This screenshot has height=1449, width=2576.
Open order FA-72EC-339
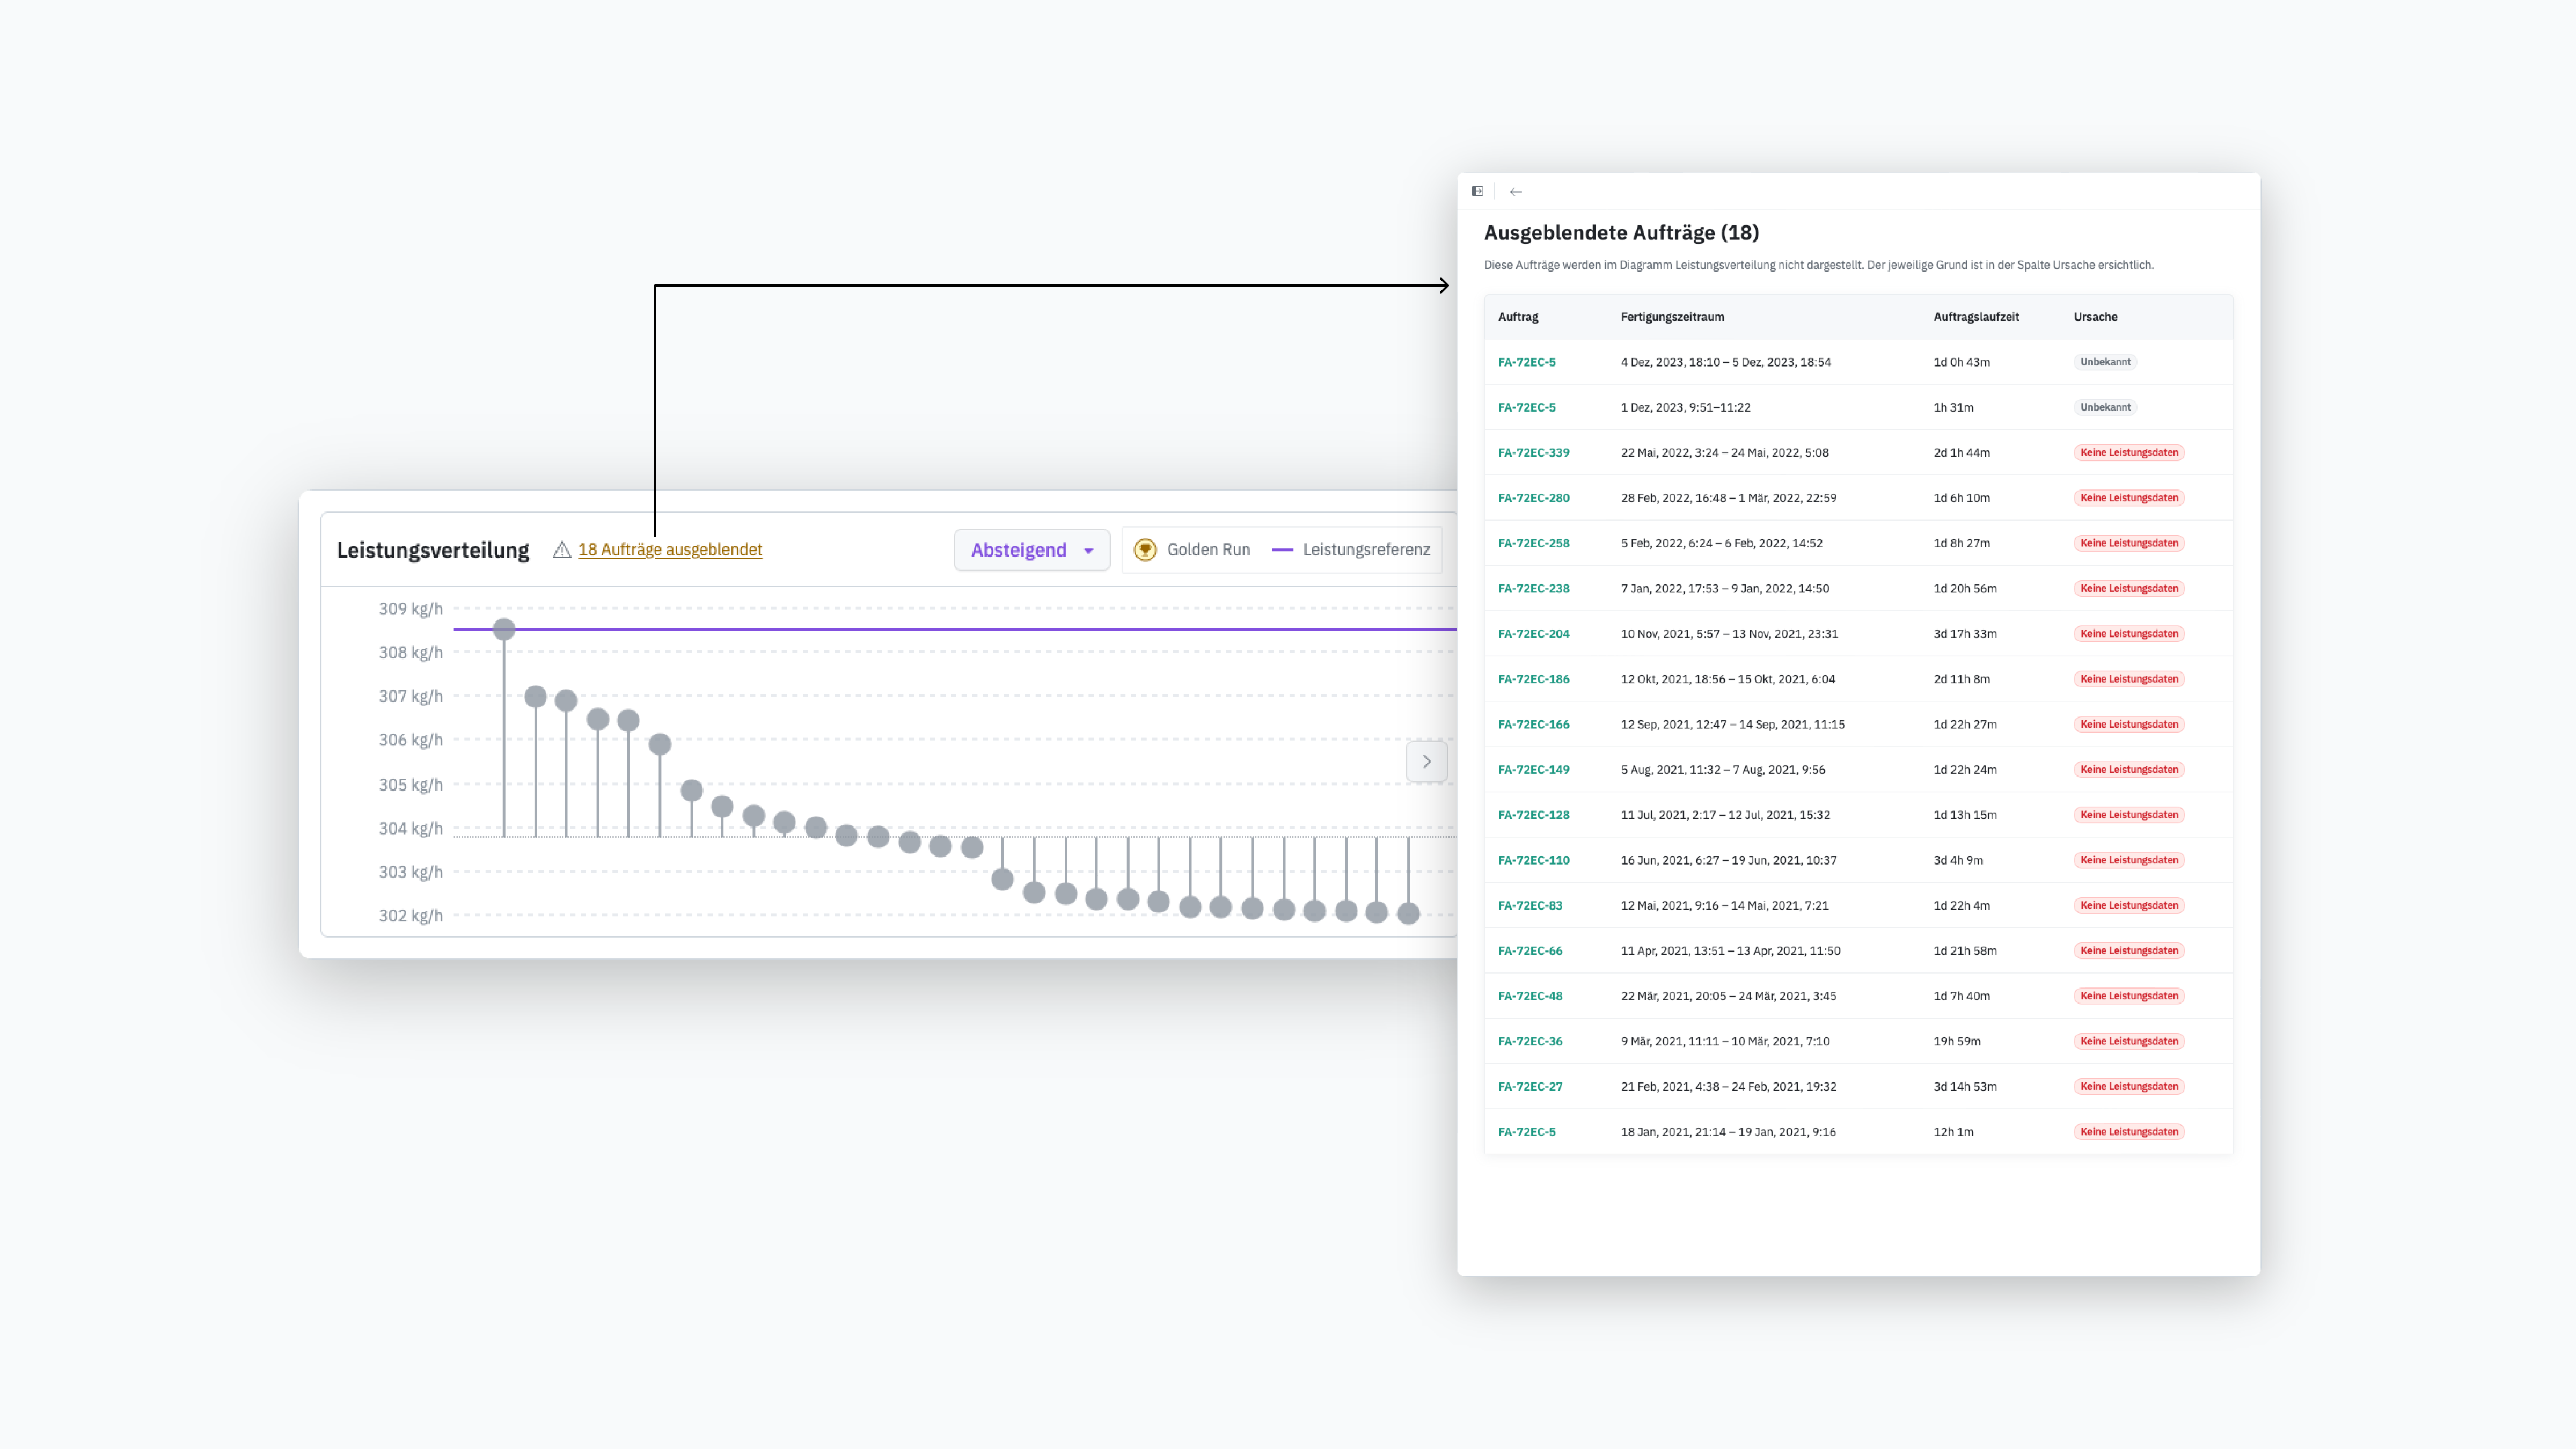pyautogui.click(x=1533, y=453)
